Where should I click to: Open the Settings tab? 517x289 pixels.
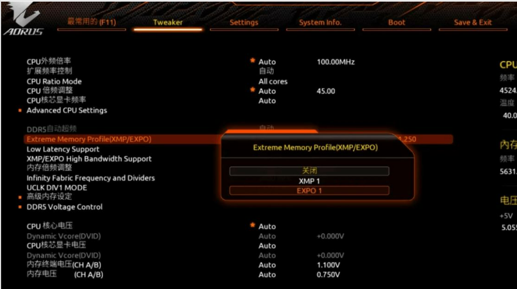click(x=244, y=22)
